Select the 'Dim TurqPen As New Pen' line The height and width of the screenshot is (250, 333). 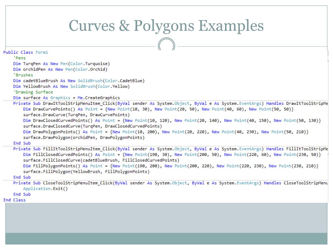[x=61, y=64]
